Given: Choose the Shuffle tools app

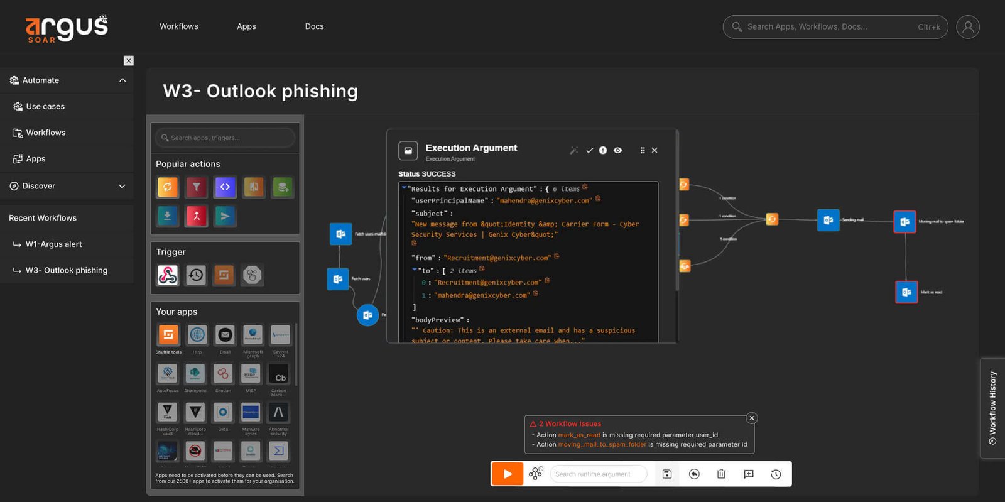Looking at the screenshot, I should 168,335.
